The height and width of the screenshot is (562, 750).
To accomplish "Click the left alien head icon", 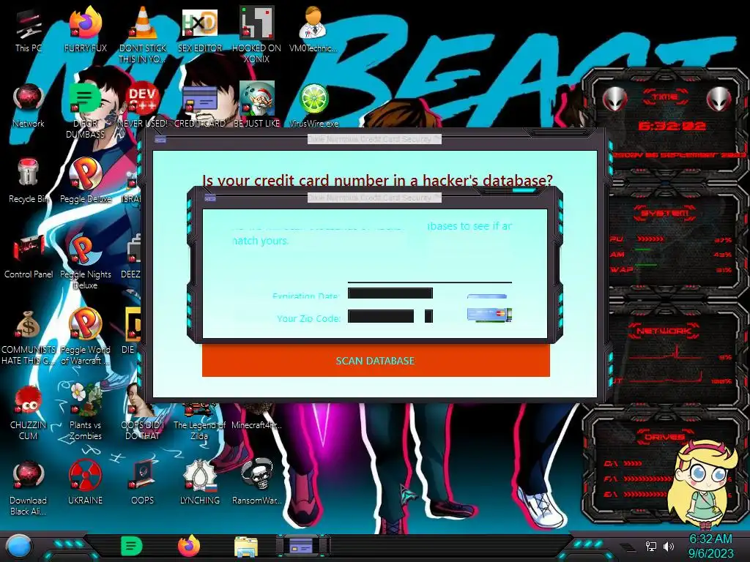I will pyautogui.click(x=615, y=100).
